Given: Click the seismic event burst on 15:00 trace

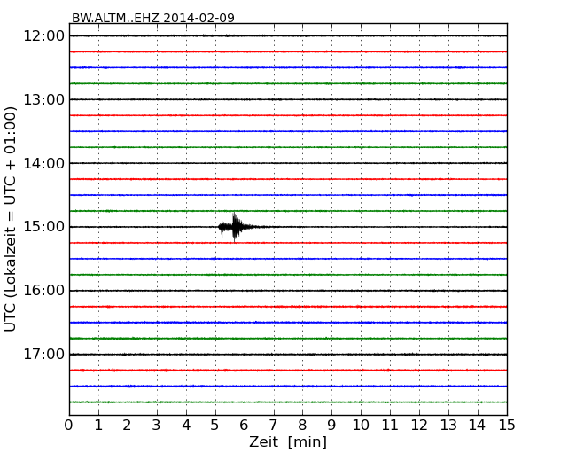Looking at the screenshot, I should coord(235,227).
